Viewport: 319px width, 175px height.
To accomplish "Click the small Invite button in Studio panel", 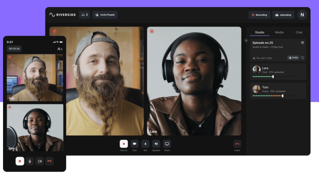I will pos(293,58).
